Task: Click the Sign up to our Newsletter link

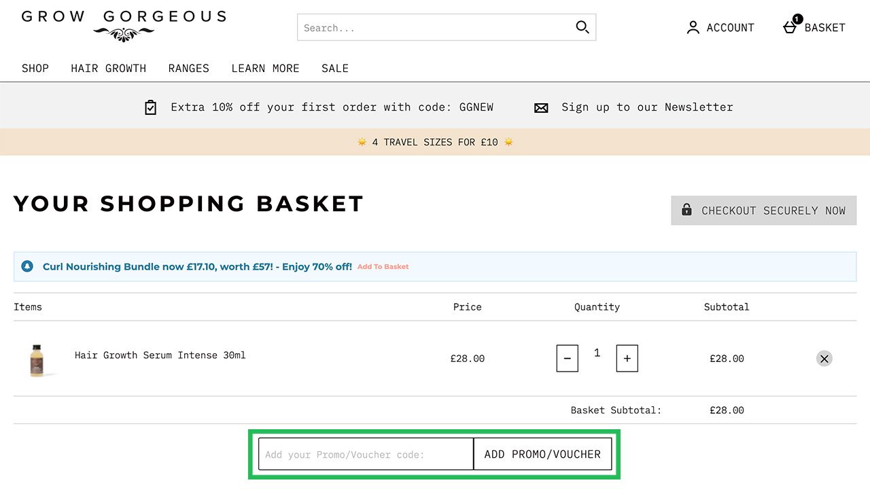Action: (x=647, y=107)
